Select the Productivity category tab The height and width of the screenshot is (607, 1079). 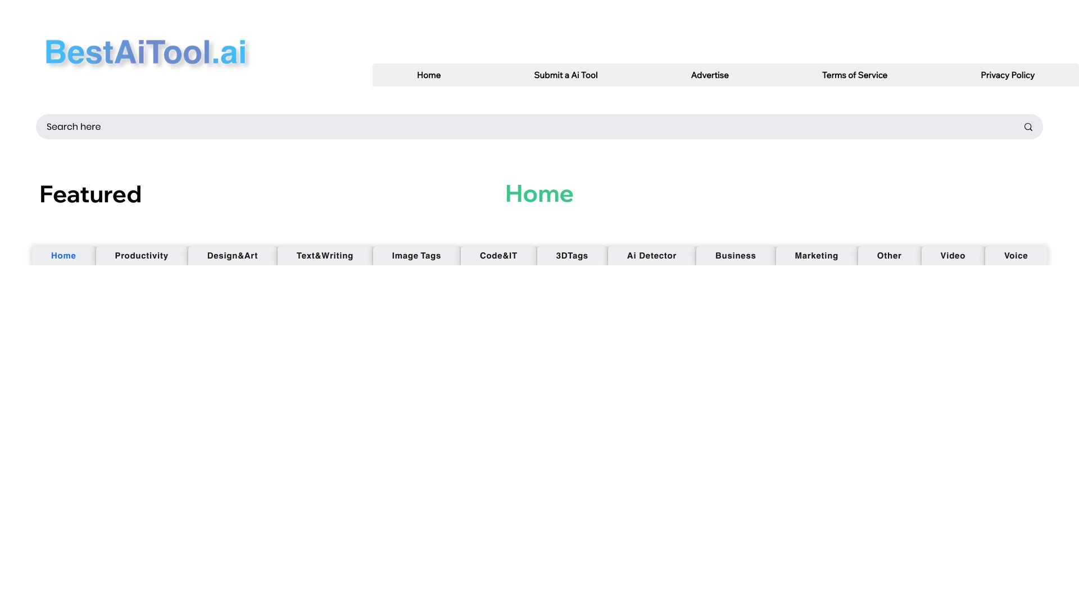click(x=141, y=256)
